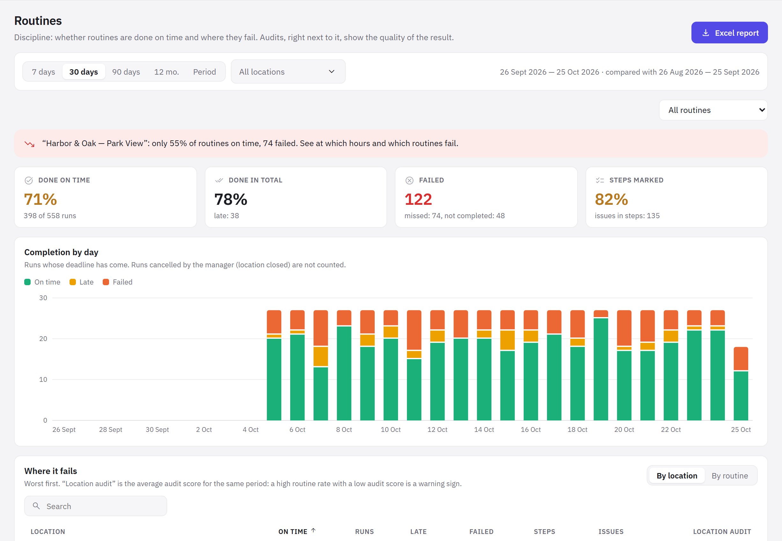
Task: Toggle the Failed legend series
Action: click(118, 282)
